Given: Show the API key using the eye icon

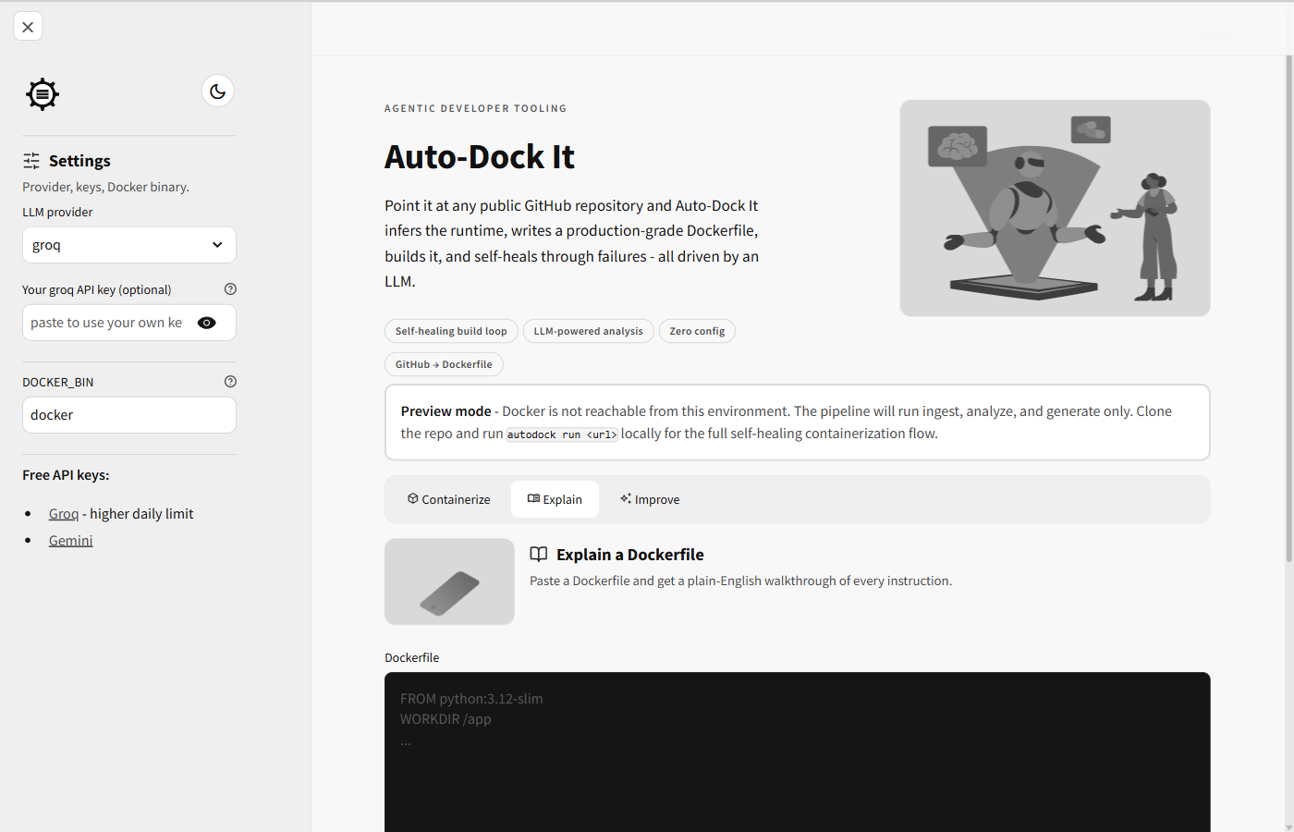Looking at the screenshot, I should click(207, 323).
